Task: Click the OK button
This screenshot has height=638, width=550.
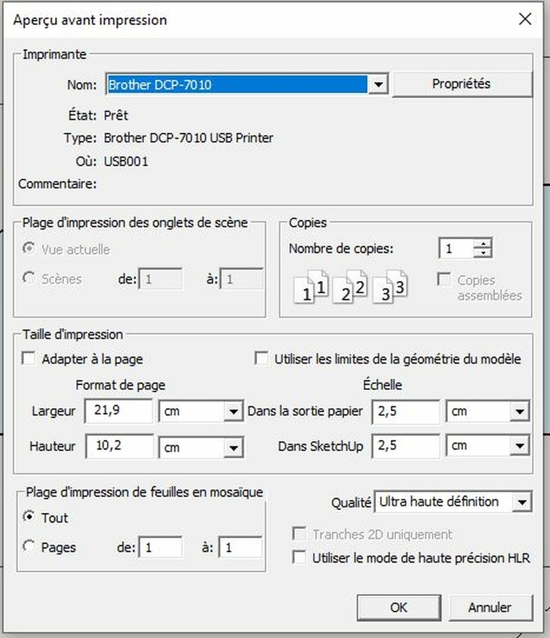Action: [399, 607]
